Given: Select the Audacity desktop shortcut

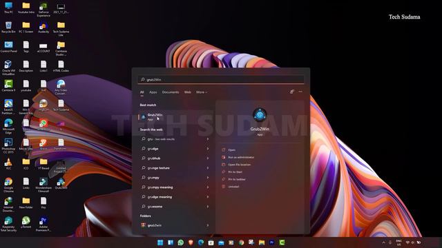Looking at the screenshot, I should [x=44, y=28].
